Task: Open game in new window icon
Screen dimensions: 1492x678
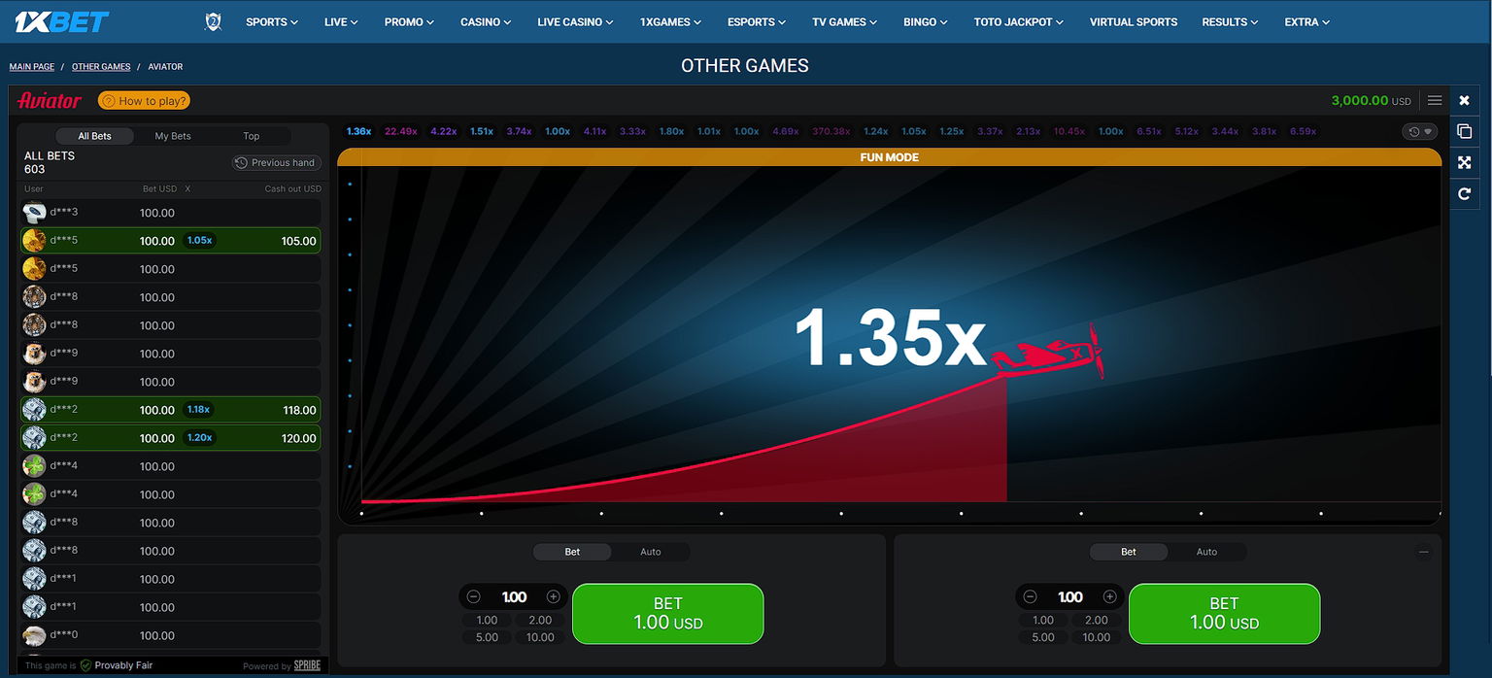Action: 1464,131
